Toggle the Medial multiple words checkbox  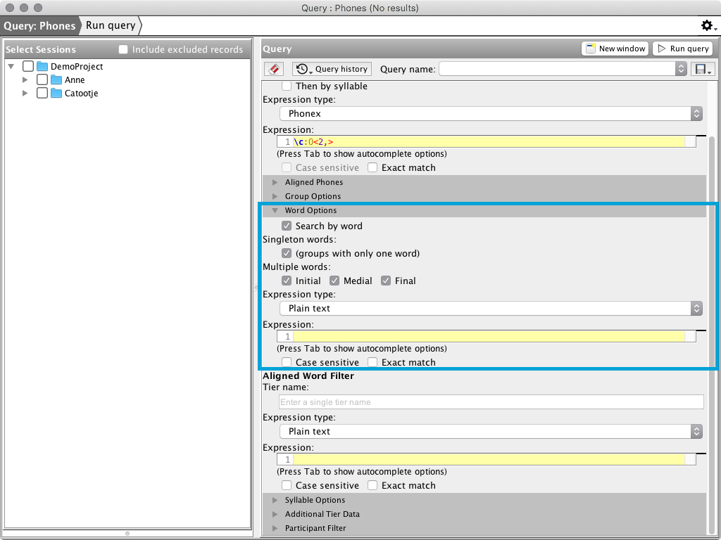click(x=334, y=281)
